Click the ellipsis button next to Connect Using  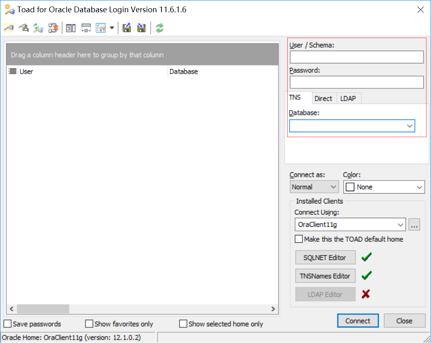click(x=414, y=225)
